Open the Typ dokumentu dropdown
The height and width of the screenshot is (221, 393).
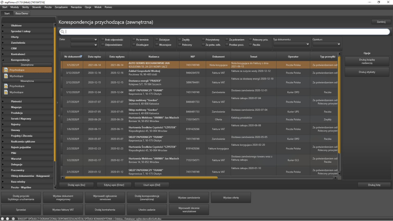[x=291, y=44]
